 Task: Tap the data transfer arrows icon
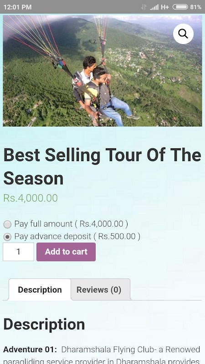click(144, 7)
